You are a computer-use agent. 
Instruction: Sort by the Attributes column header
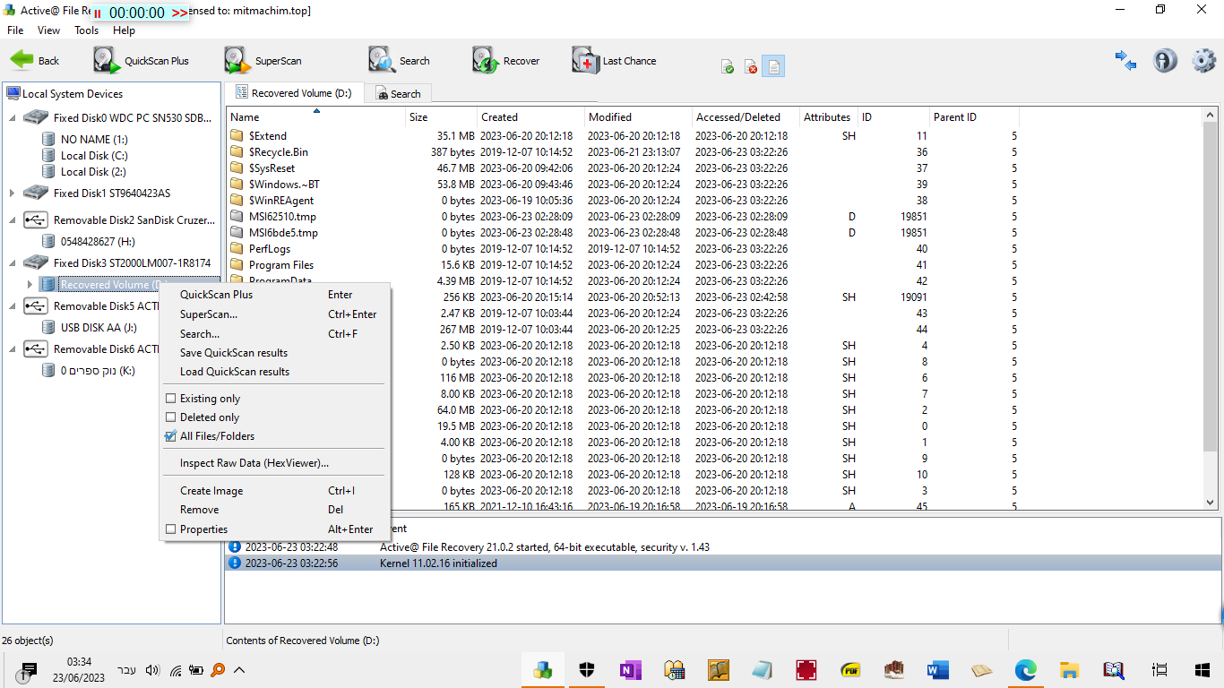[828, 117]
